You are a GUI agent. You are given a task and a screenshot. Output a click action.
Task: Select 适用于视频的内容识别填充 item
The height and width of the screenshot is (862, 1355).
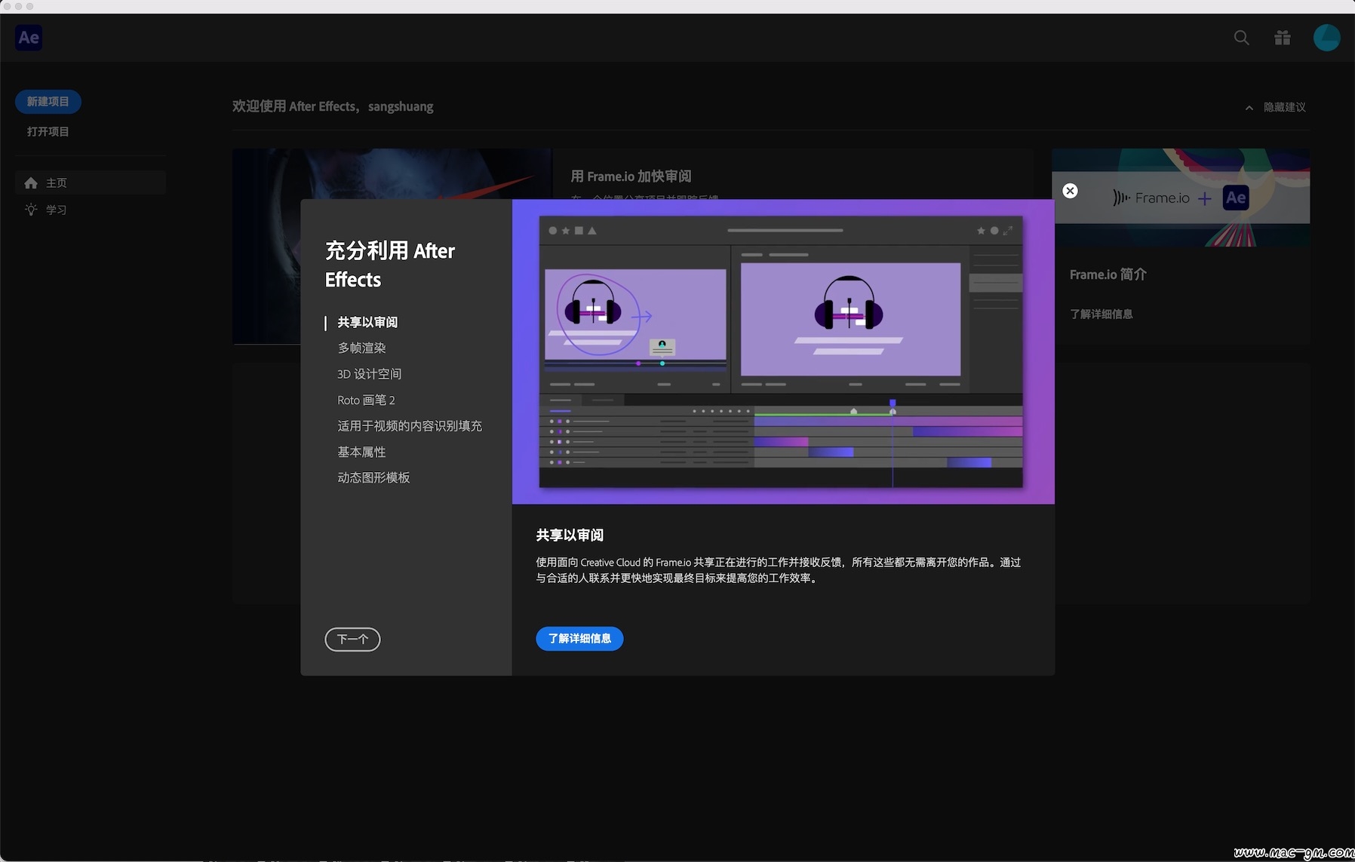click(410, 426)
